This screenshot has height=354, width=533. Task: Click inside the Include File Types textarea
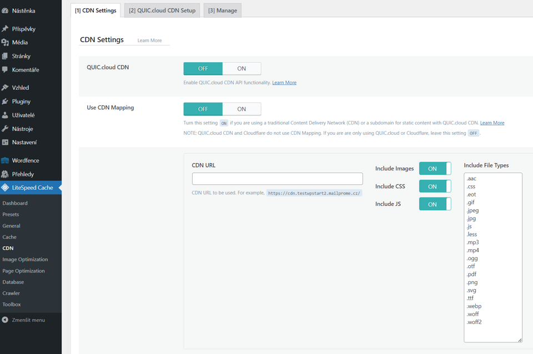click(x=493, y=257)
